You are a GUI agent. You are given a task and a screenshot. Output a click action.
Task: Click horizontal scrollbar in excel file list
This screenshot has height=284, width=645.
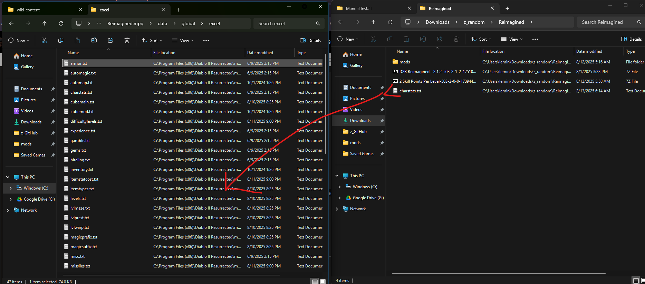172,275
